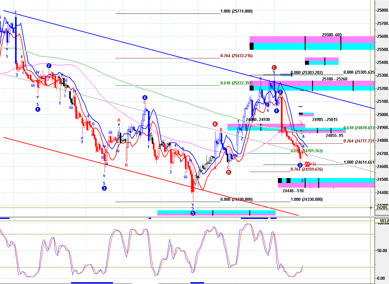Select the 0.000 (24330.000) Fibonacci base label
389x284 pixels.
236,199
